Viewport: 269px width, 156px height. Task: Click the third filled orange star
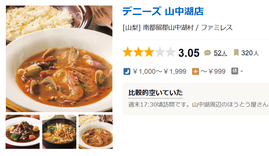149,52
